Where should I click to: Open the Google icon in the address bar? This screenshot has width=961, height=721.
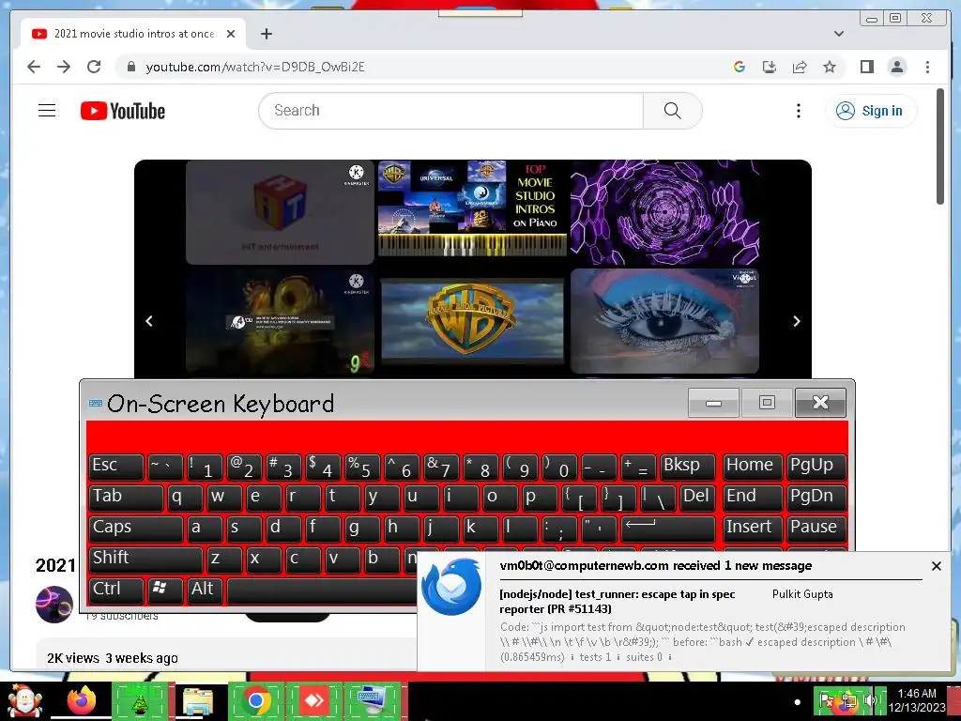(740, 67)
